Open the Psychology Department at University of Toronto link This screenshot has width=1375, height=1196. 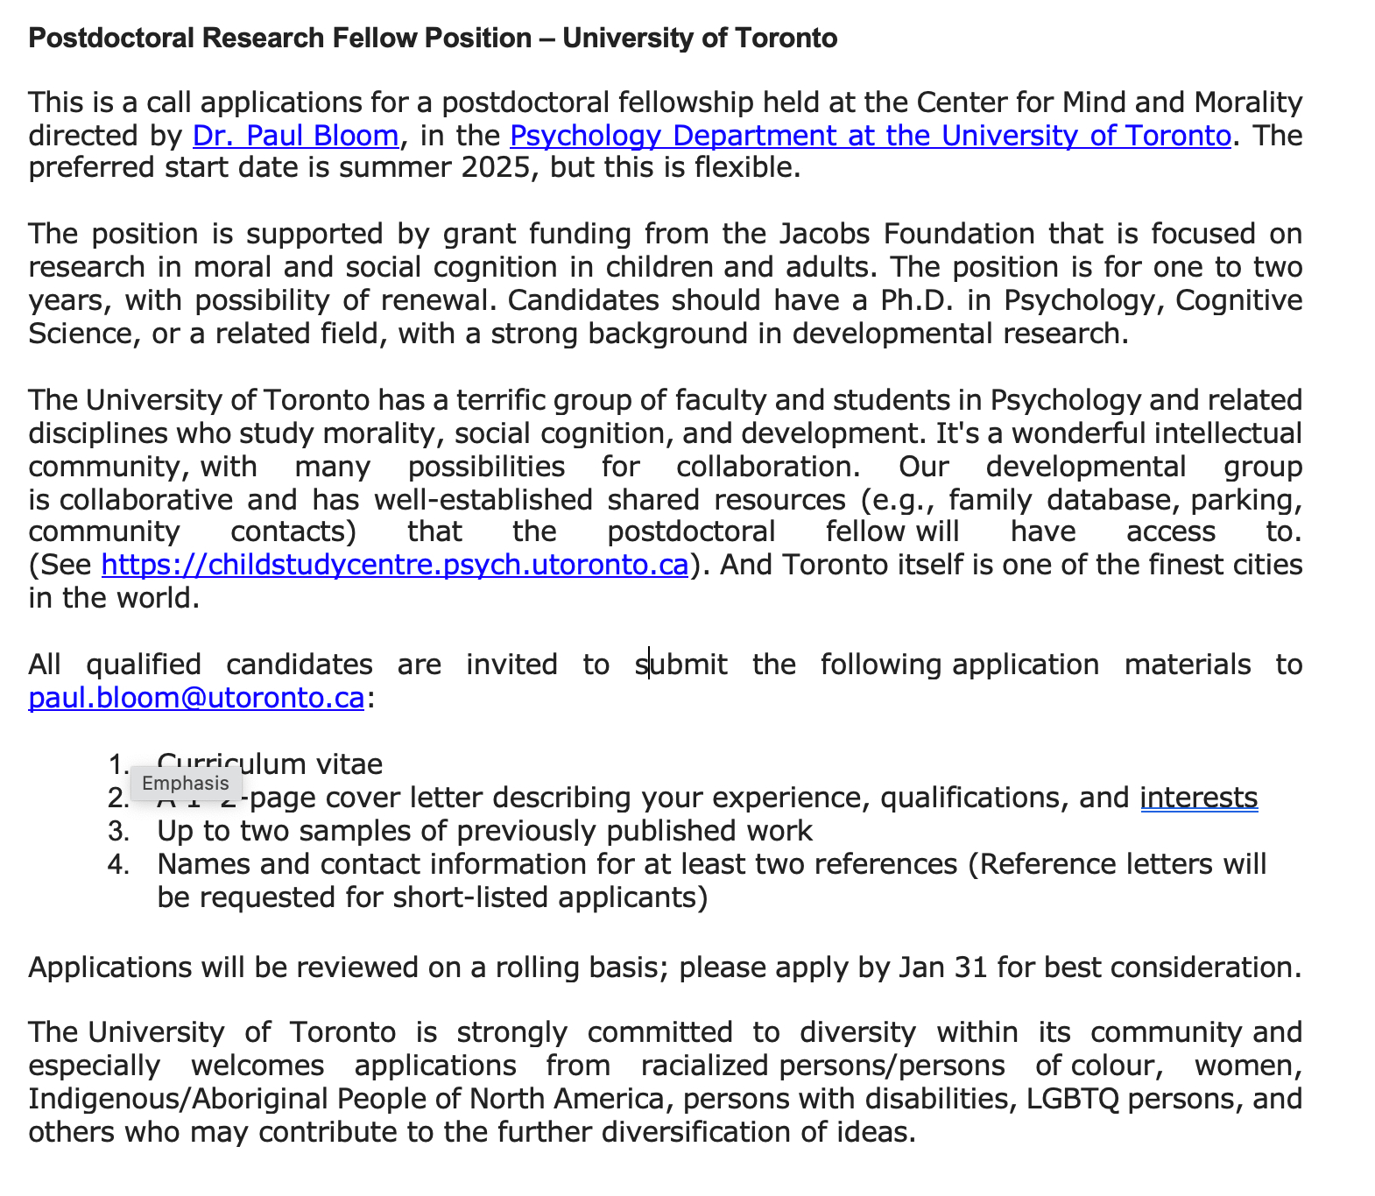pos(870,136)
